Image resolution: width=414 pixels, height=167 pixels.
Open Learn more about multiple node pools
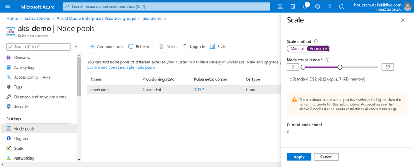pos(121,68)
